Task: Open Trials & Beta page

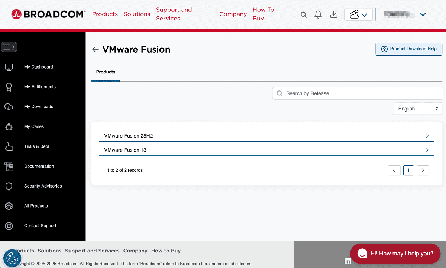Action: pos(37,146)
